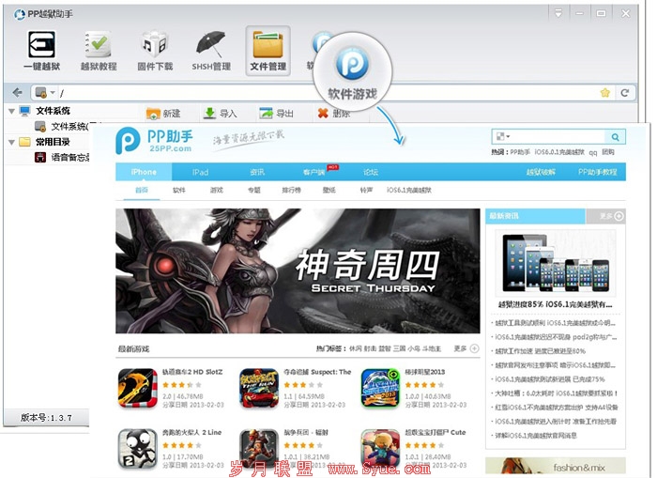The width and height of the screenshot is (657, 478).
Task: Click the 三国 hot tag
Action: pyautogui.click(x=399, y=348)
